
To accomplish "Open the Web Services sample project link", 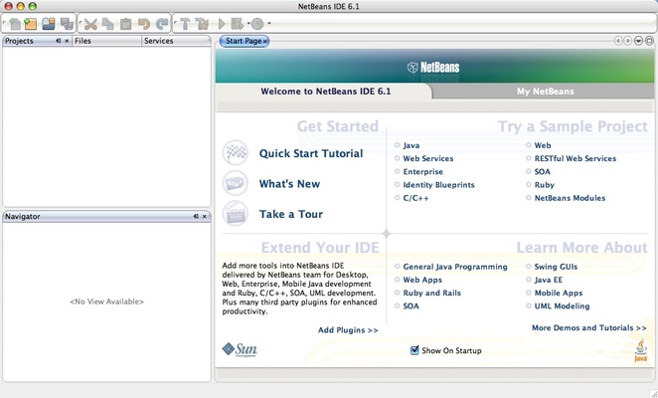I will (428, 158).
